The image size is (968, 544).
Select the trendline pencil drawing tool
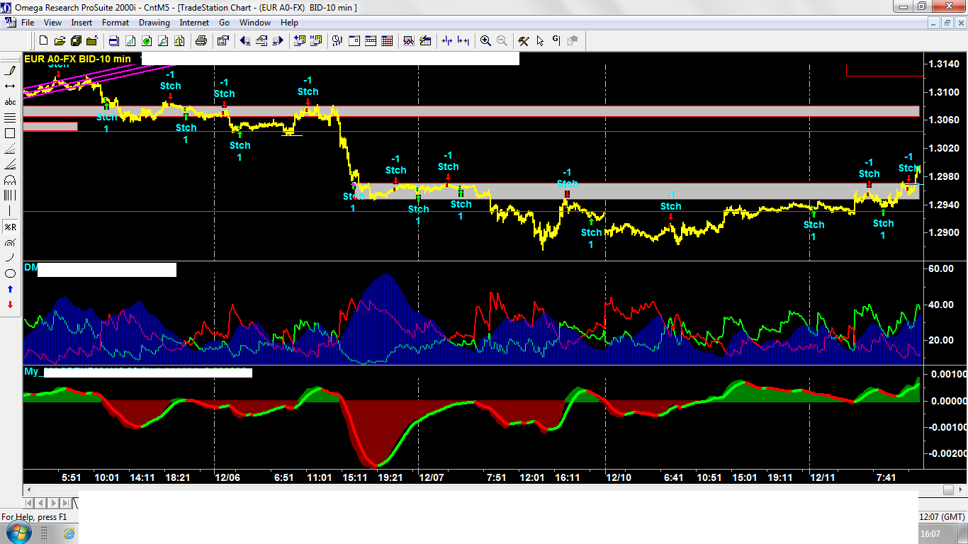click(10, 70)
